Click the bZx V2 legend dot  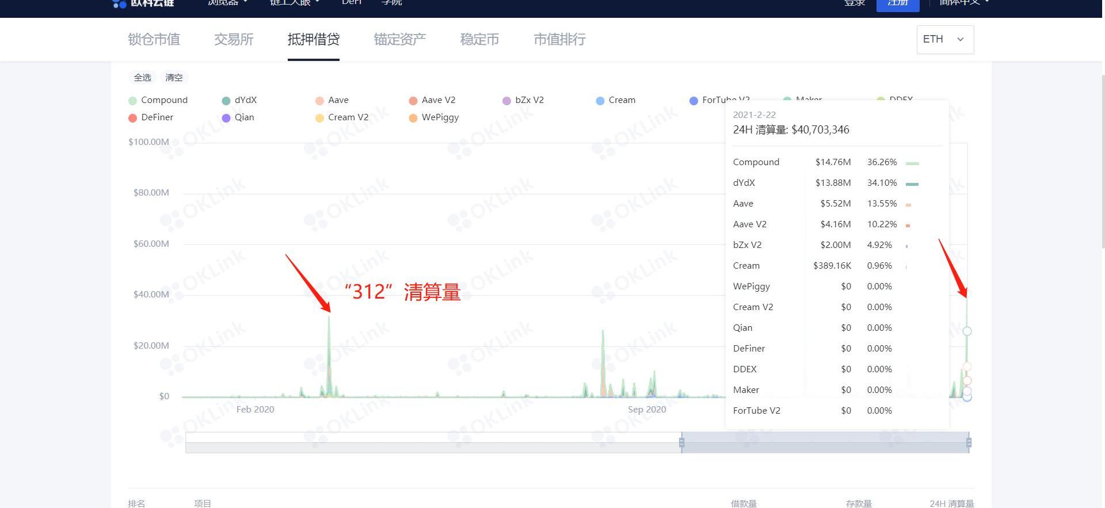coord(506,101)
